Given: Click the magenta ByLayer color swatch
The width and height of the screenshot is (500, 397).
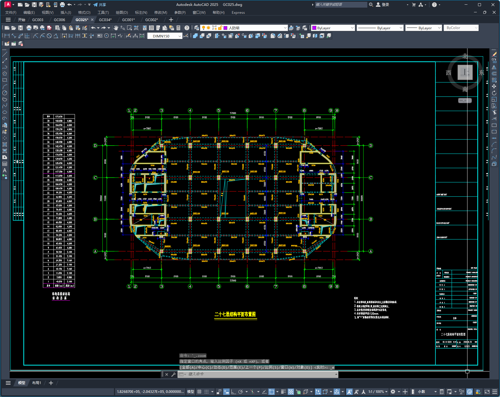Looking at the screenshot, I should pyautogui.click(x=315, y=28).
